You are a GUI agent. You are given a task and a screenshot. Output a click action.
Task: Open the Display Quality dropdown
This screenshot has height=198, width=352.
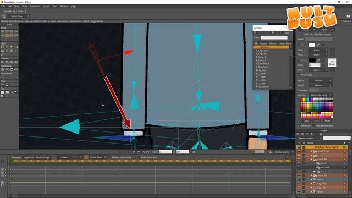click(284, 152)
